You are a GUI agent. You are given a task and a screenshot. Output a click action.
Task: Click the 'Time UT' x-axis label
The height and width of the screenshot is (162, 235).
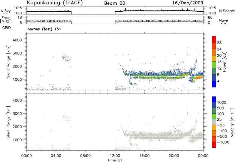click(115, 160)
